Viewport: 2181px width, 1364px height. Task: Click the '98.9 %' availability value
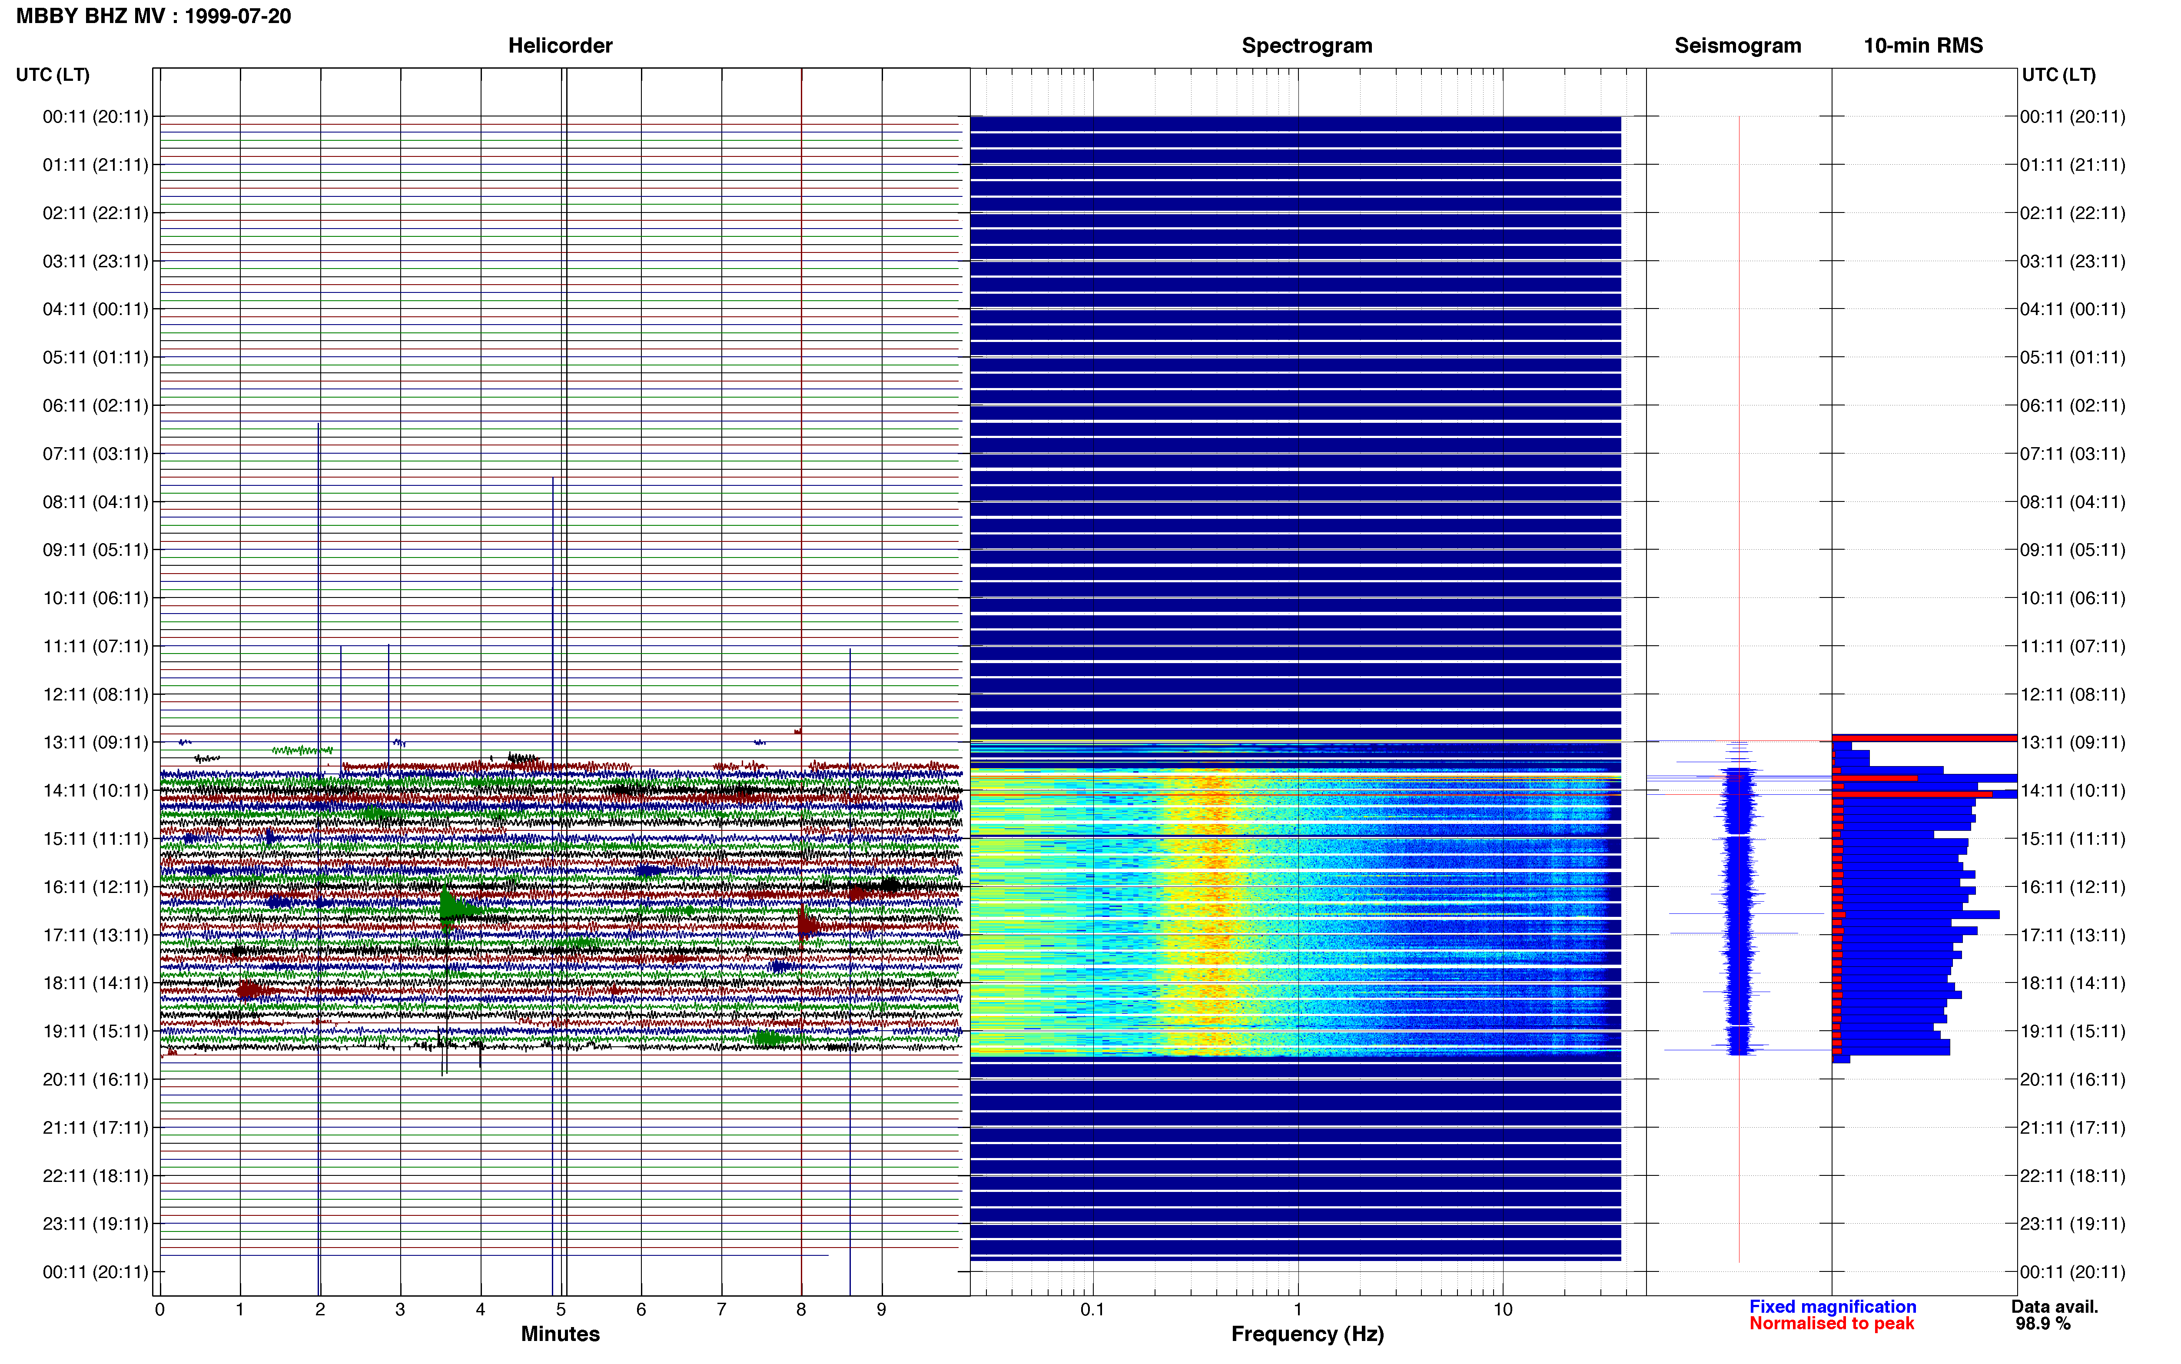(2043, 1324)
